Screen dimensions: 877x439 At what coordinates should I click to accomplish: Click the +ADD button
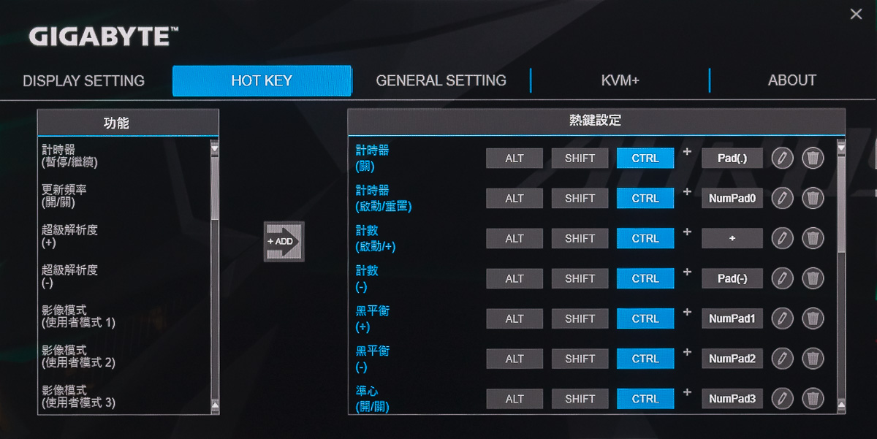tap(284, 241)
